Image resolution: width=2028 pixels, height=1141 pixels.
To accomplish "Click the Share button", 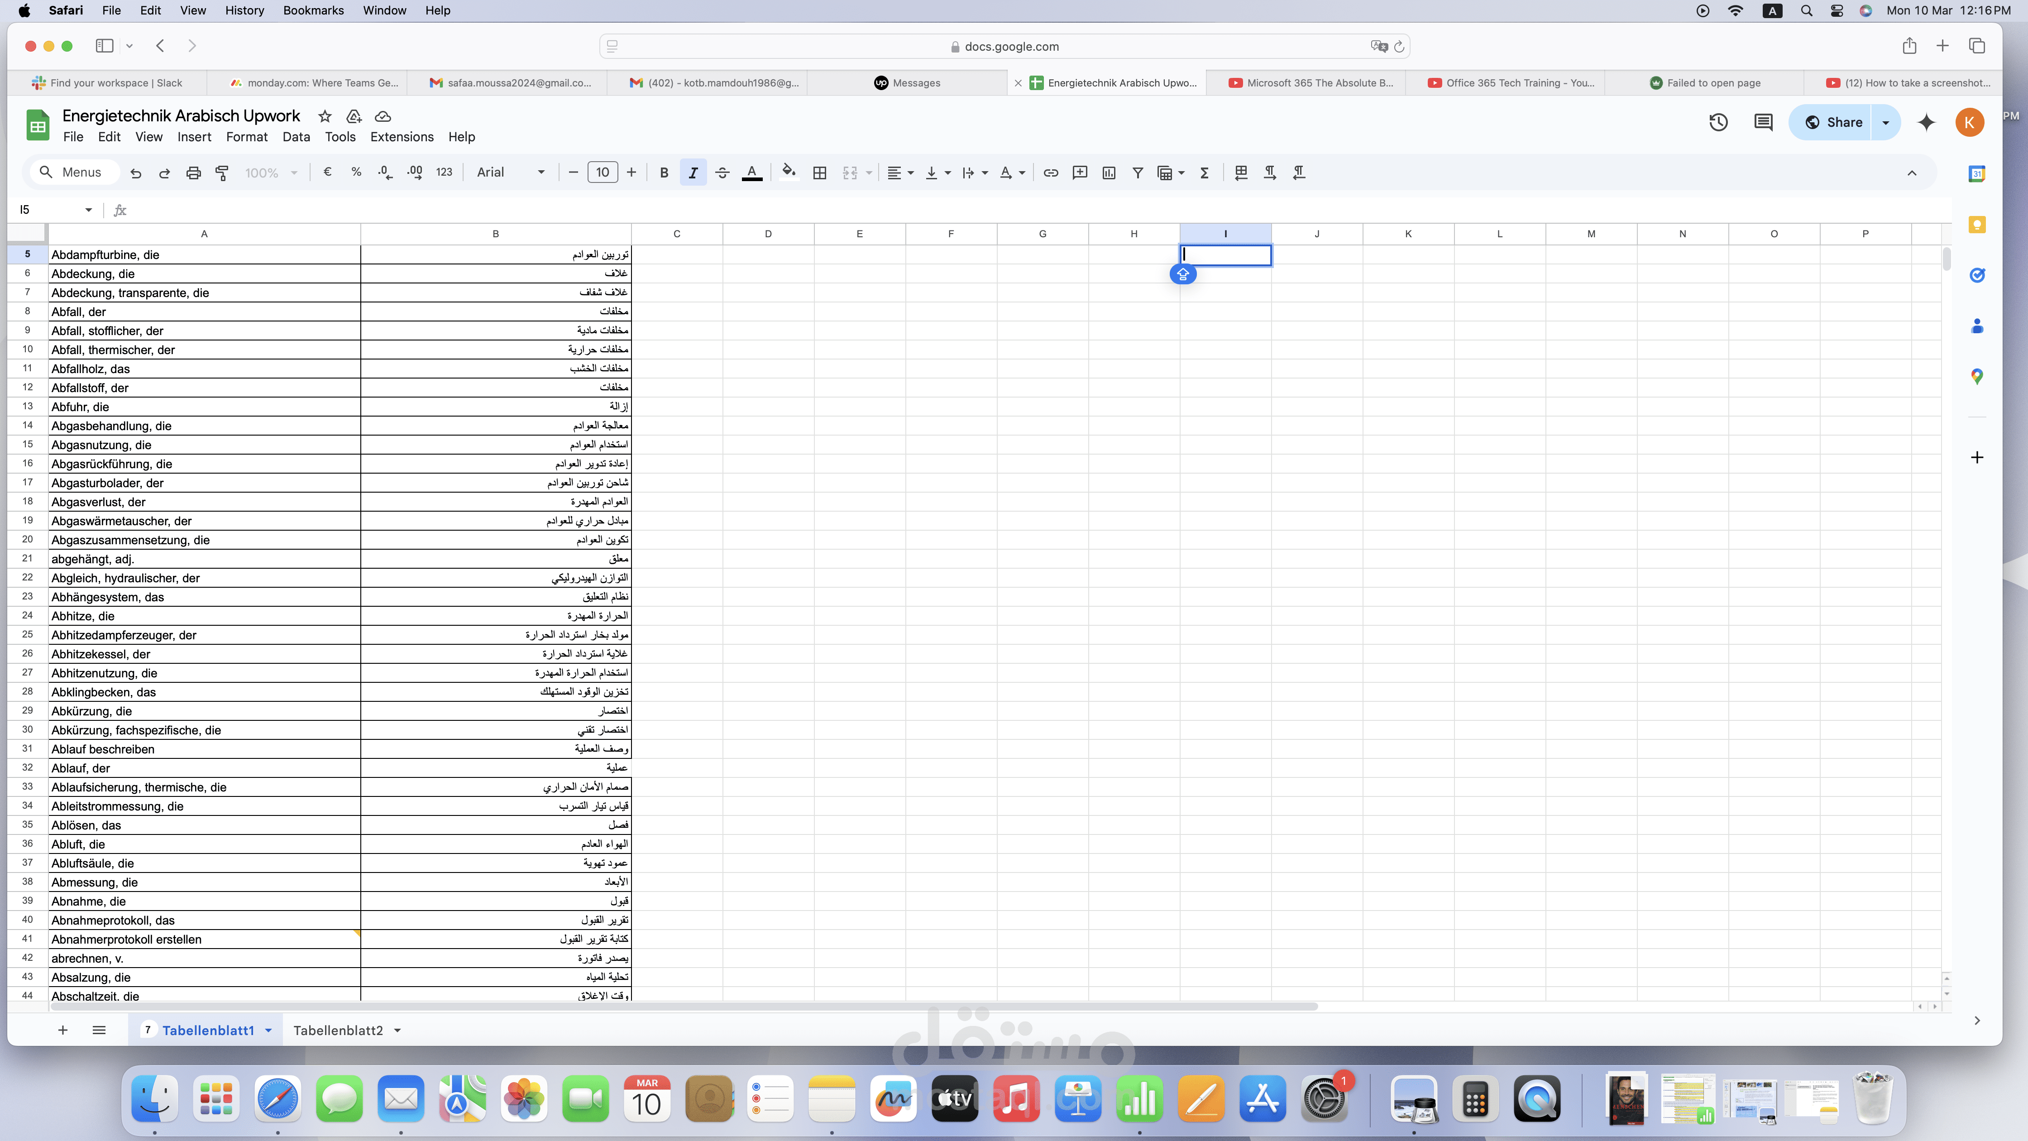I will click(1832, 122).
